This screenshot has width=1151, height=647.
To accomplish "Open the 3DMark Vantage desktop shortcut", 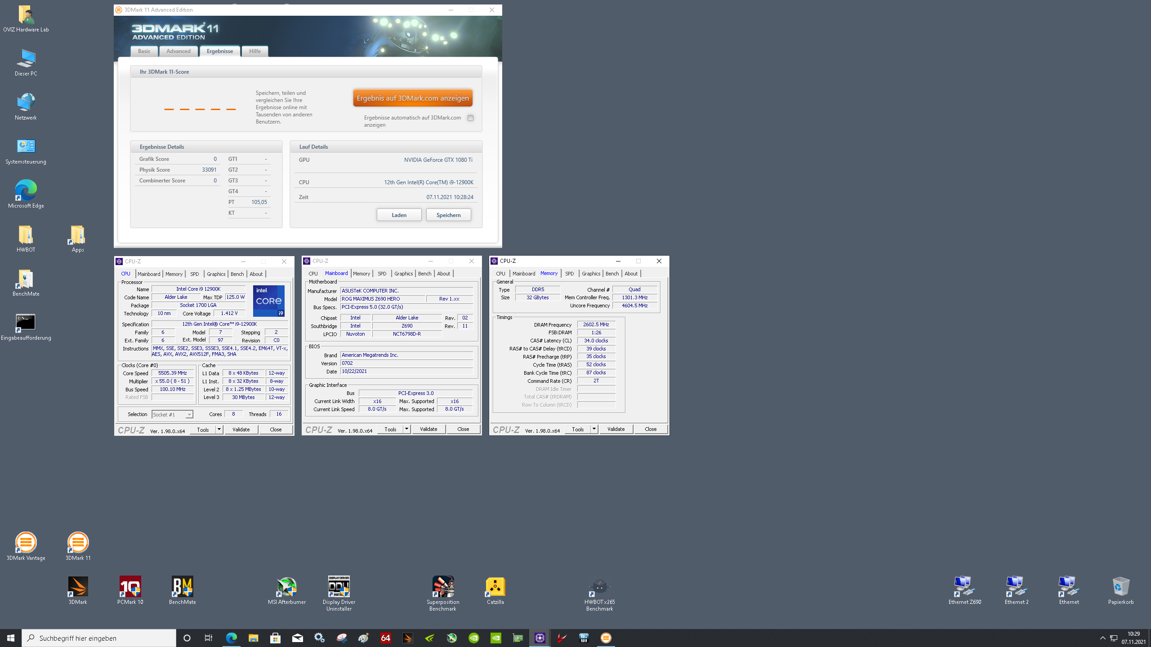I will pyautogui.click(x=26, y=545).
